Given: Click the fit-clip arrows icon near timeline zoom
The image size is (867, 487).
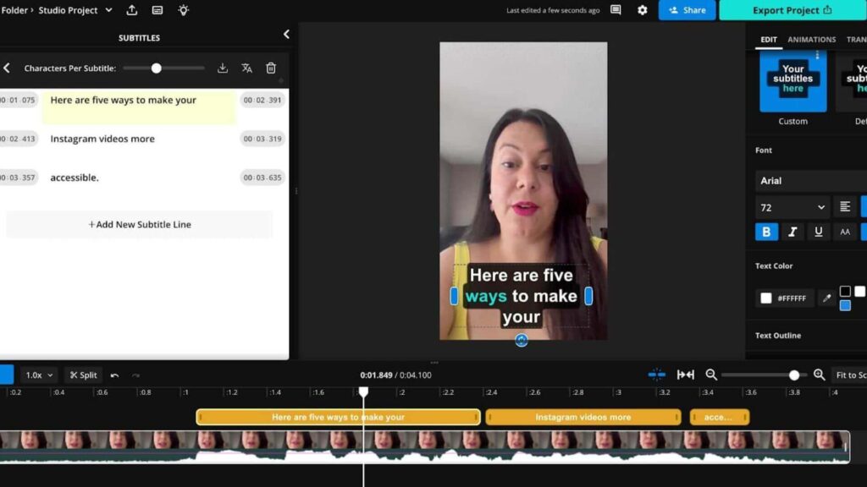Looking at the screenshot, I should (x=685, y=374).
